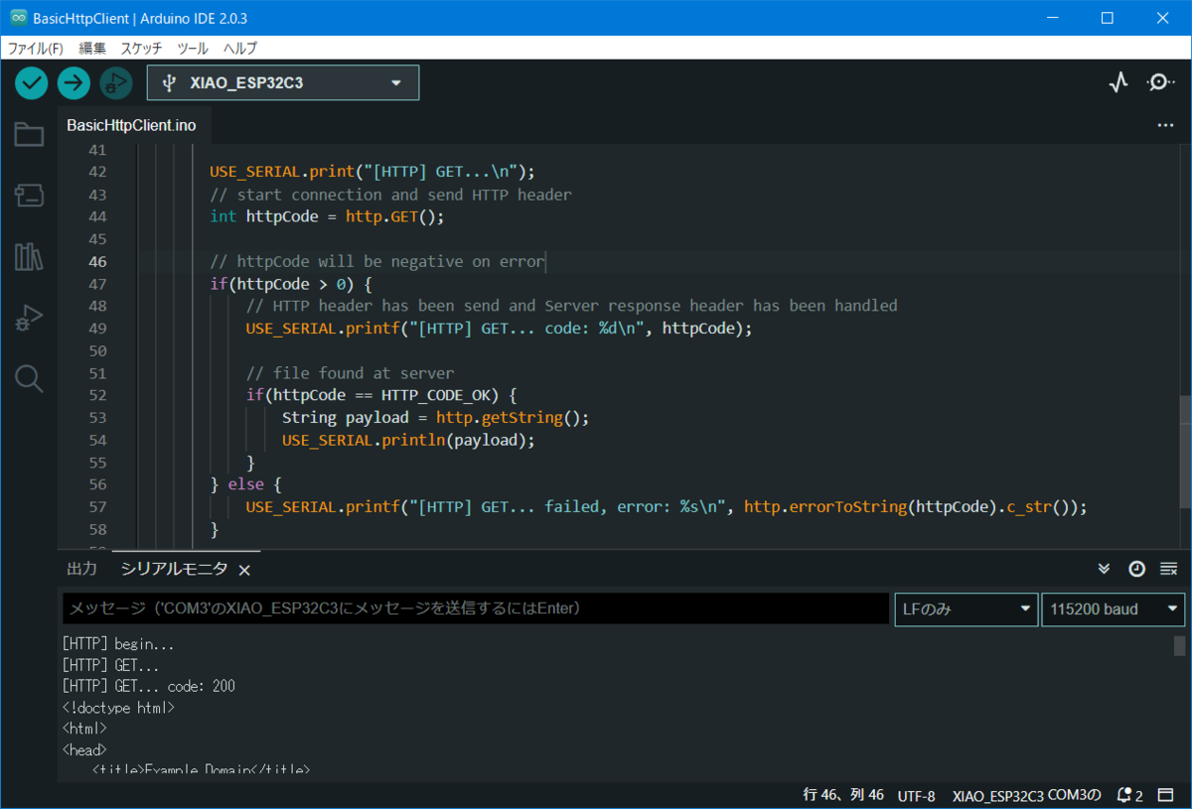Click 'USE_SERIAL.println(payload);' line
This screenshot has height=809, width=1192.
pyautogui.click(x=408, y=440)
